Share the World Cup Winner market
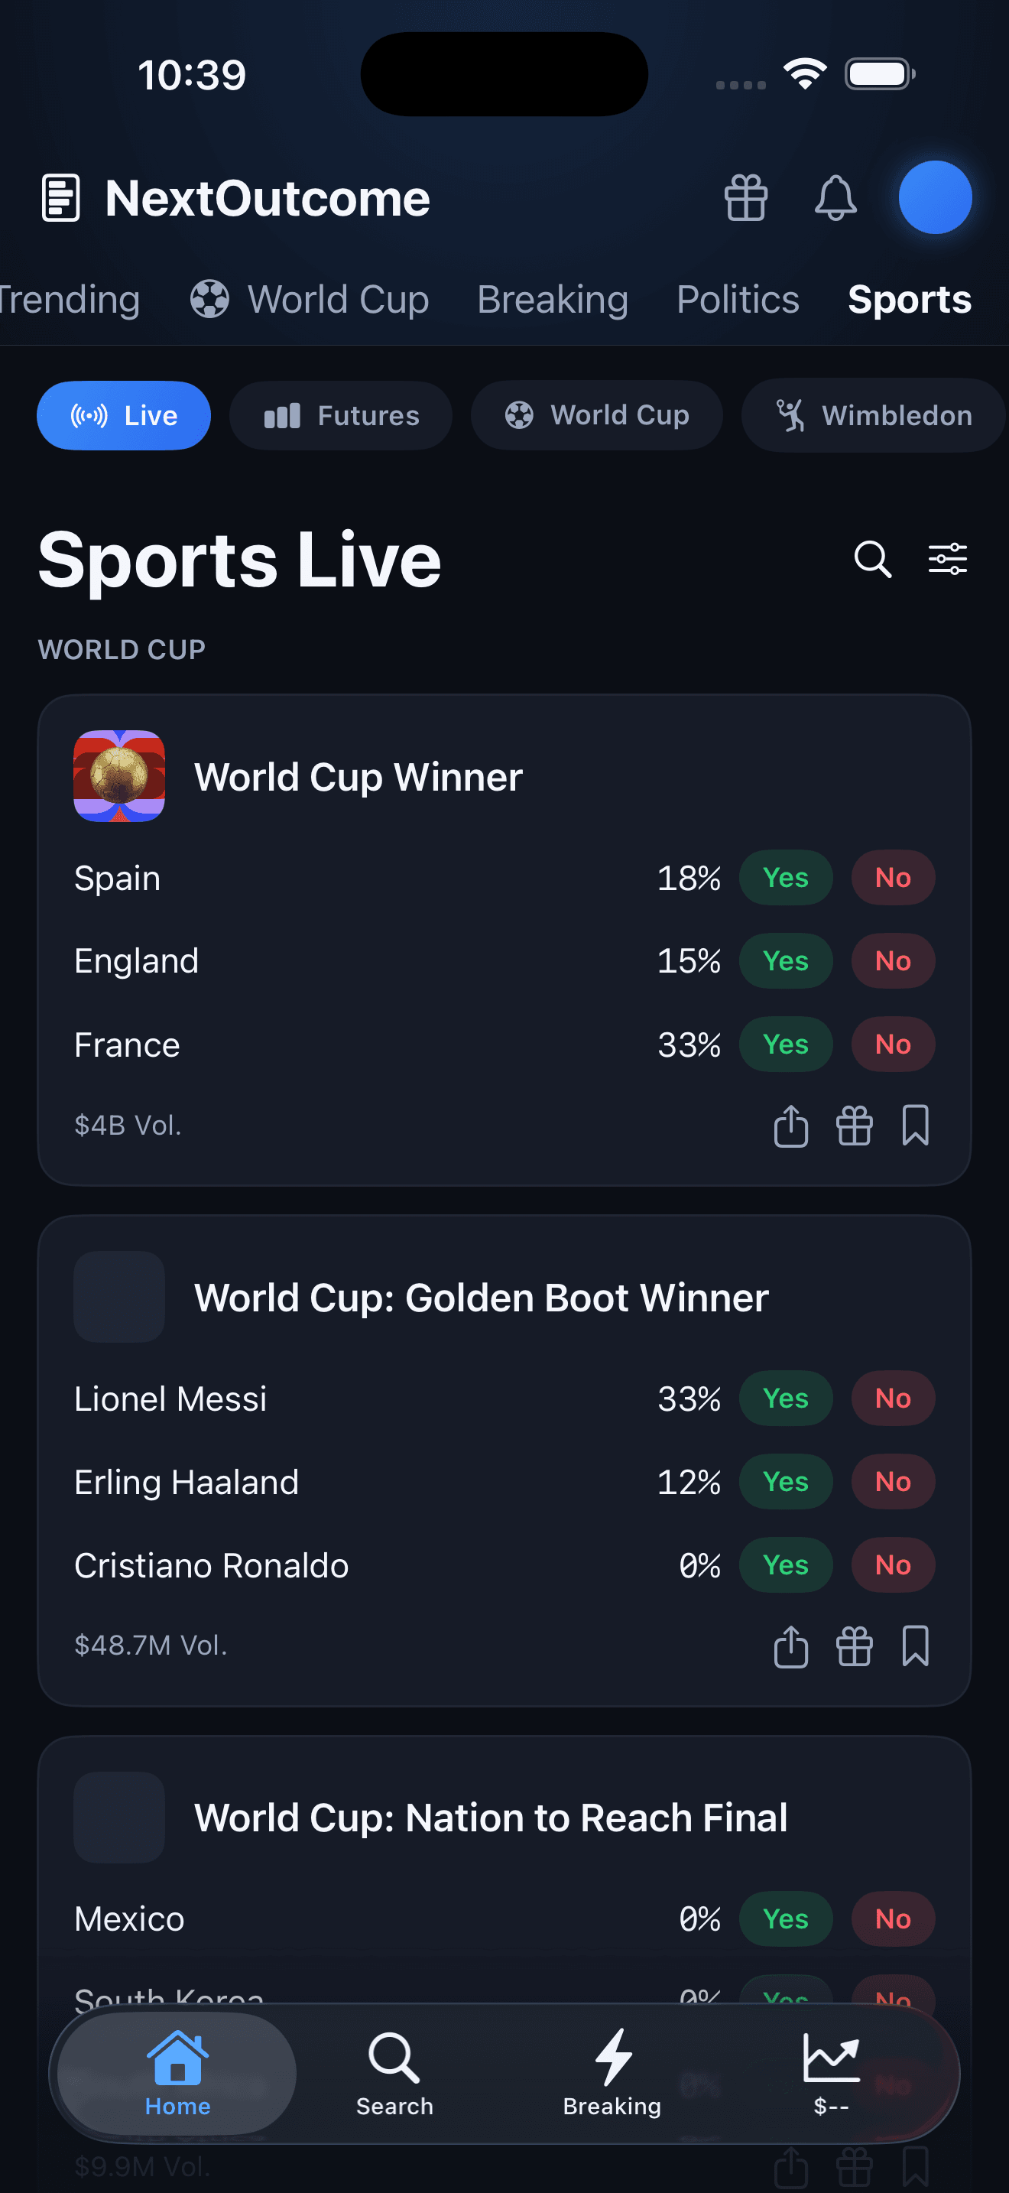 click(x=790, y=1126)
